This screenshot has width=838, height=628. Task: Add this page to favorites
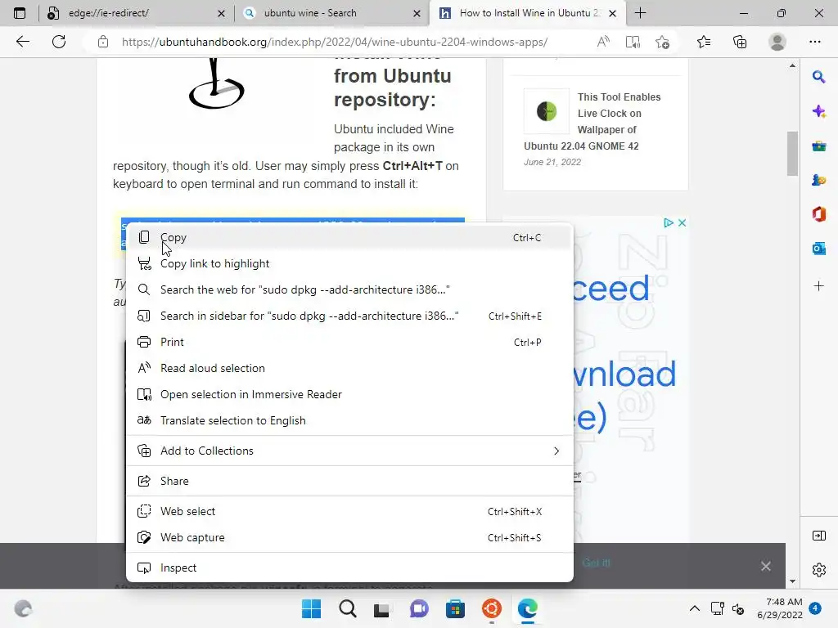[x=662, y=43]
